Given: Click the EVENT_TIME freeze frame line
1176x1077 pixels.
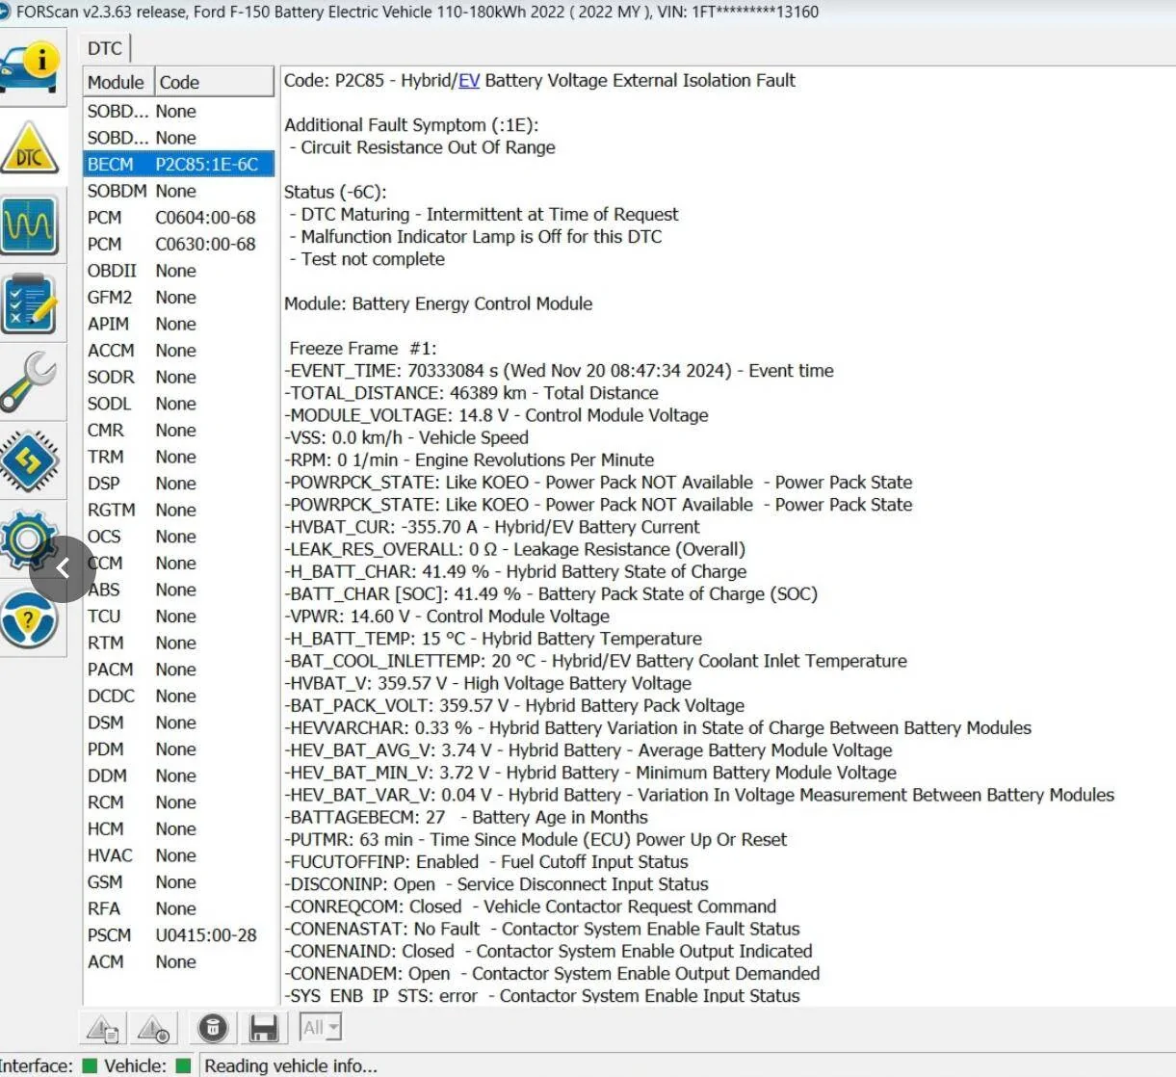Looking at the screenshot, I should 559,371.
